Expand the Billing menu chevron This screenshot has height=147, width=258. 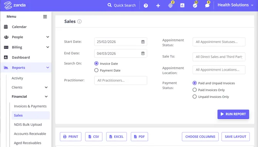coord(47,47)
